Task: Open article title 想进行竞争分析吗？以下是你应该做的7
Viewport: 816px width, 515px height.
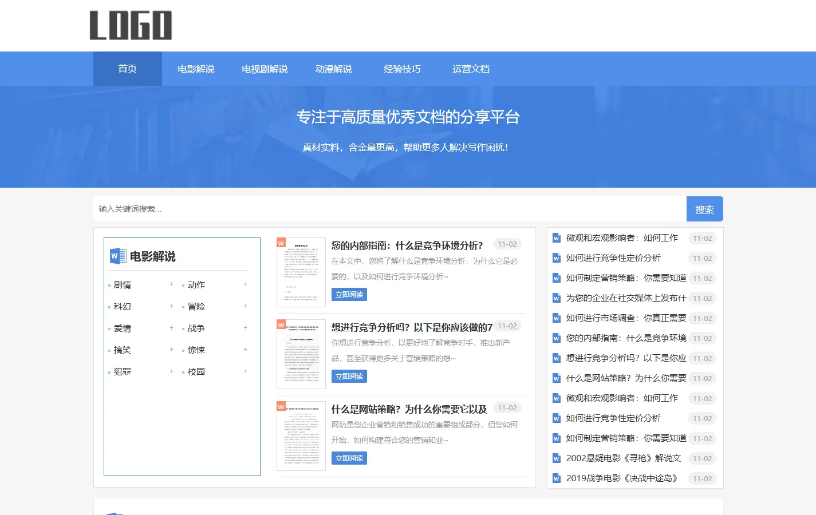Action: click(412, 327)
